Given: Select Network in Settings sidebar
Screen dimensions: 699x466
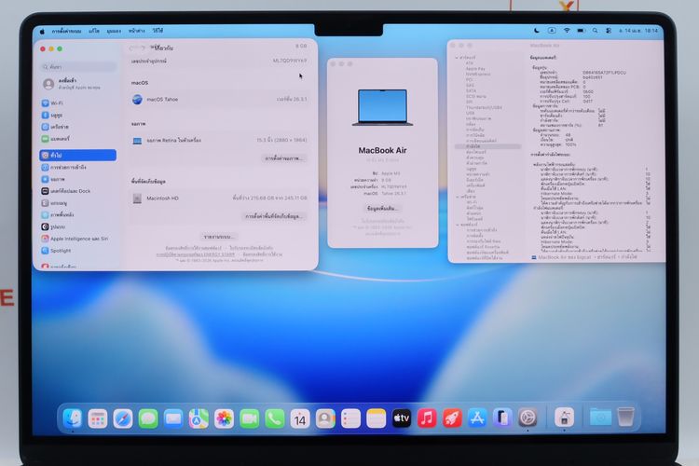Looking at the screenshot, I should tap(77, 127).
